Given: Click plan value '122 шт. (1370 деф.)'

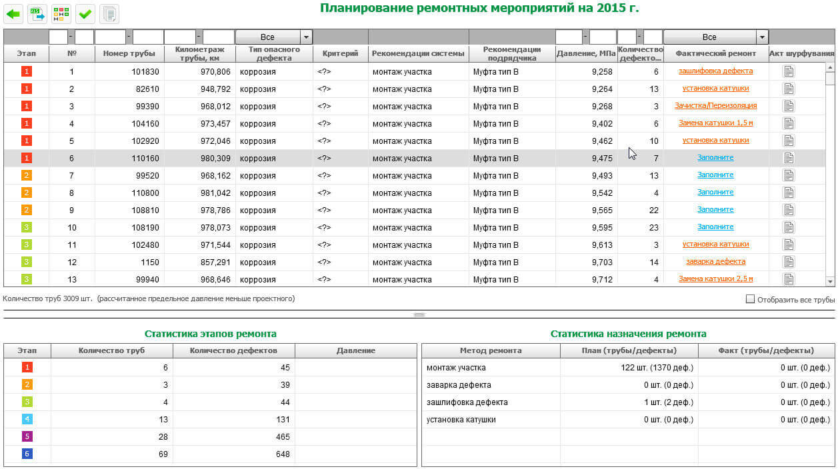Looking at the screenshot, I should (657, 367).
